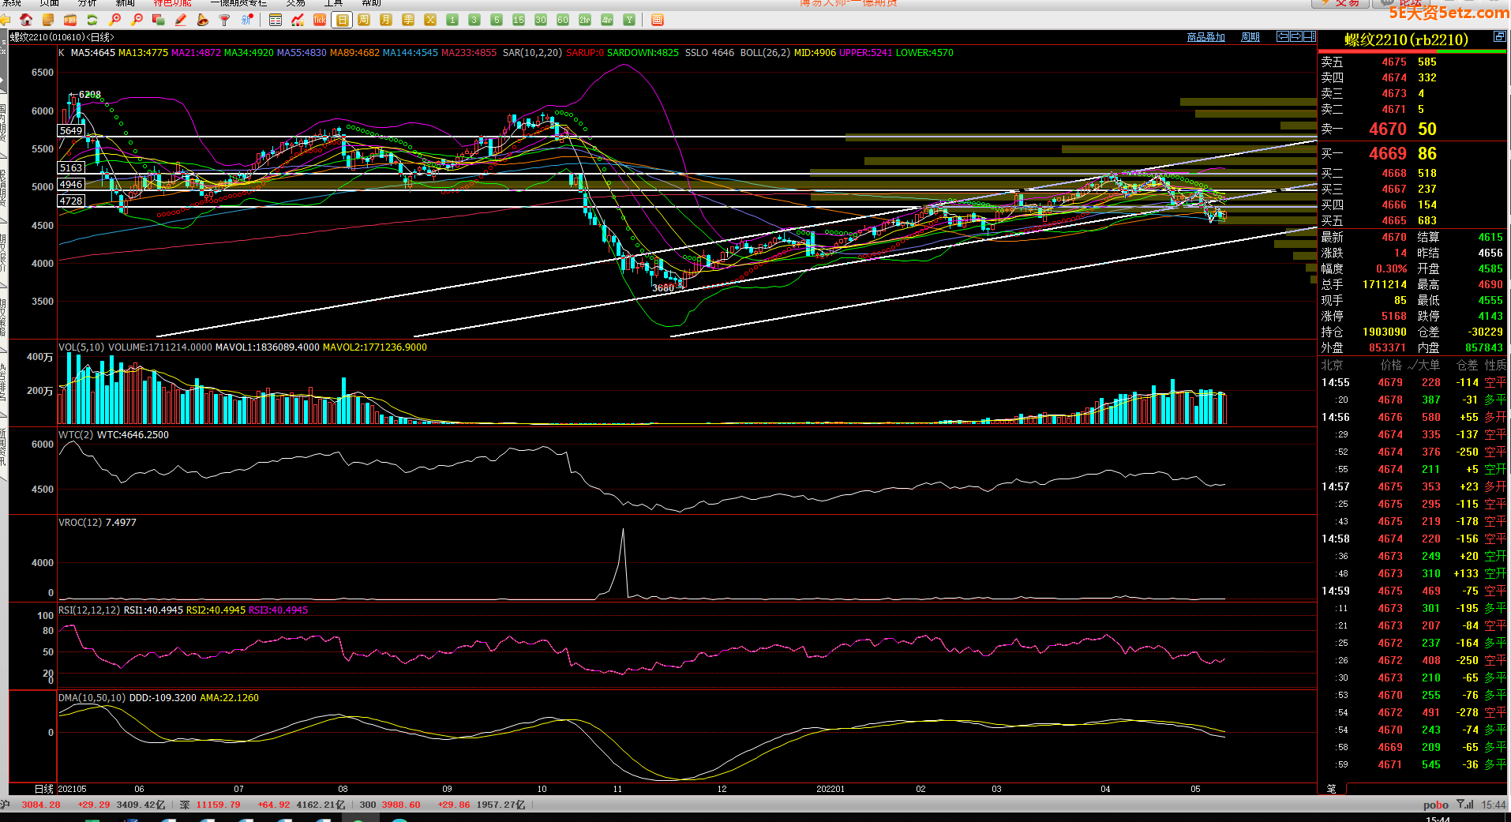The image size is (1511, 822).
Task: Open the 一德期货专栏 menu
Action: coord(239,3)
